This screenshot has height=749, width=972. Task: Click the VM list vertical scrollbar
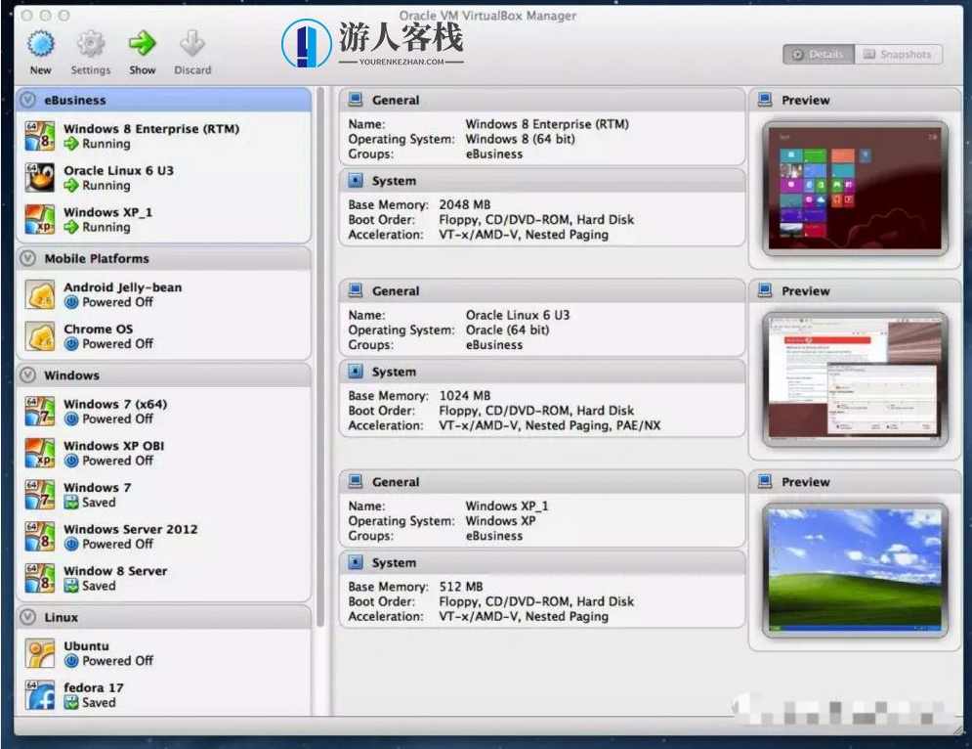[x=320, y=391]
